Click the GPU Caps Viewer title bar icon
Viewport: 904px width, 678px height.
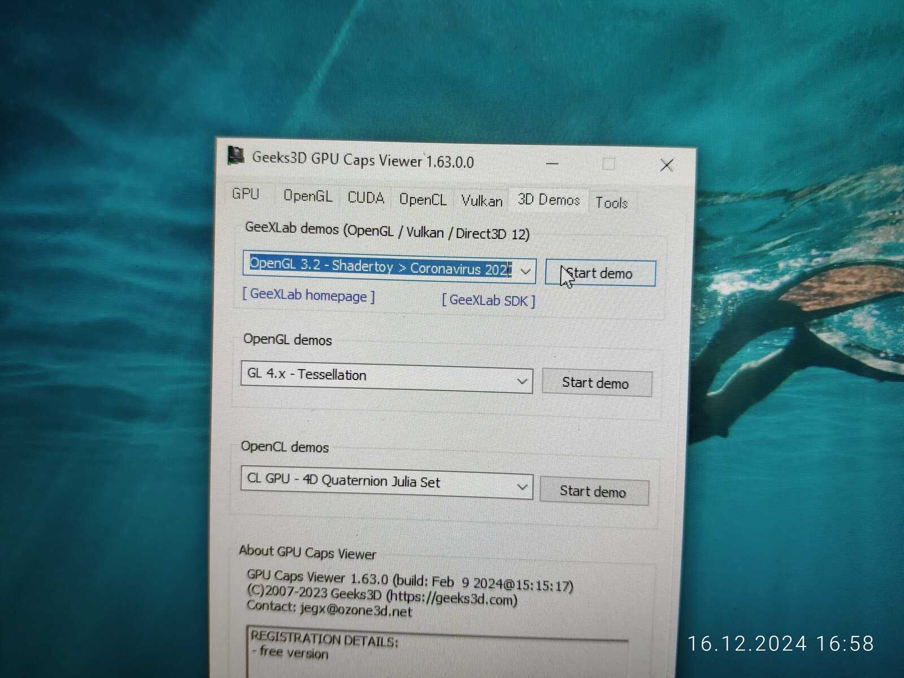(x=236, y=155)
